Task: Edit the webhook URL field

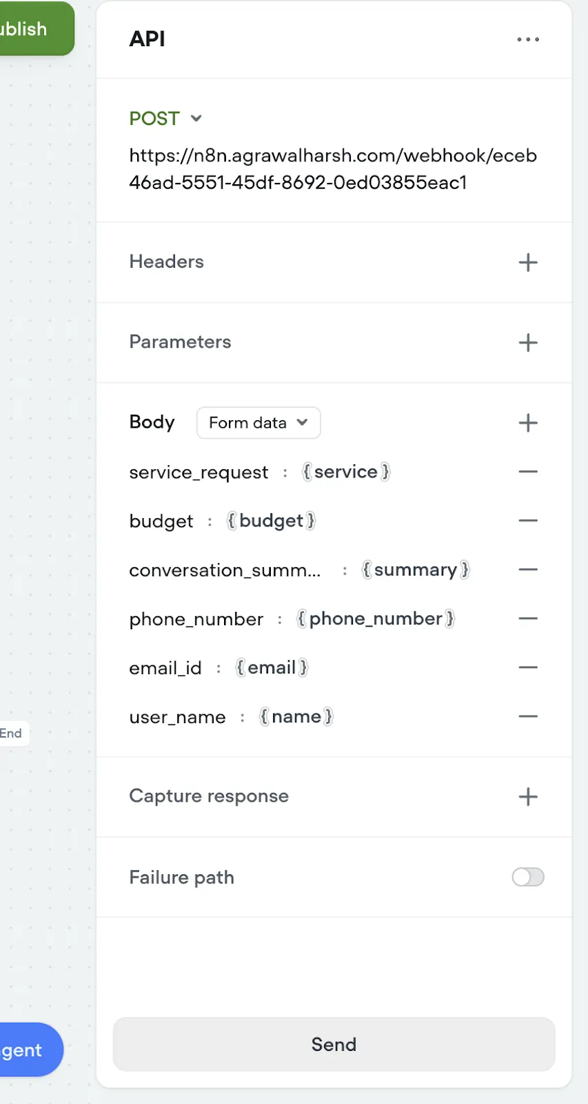Action: point(334,169)
